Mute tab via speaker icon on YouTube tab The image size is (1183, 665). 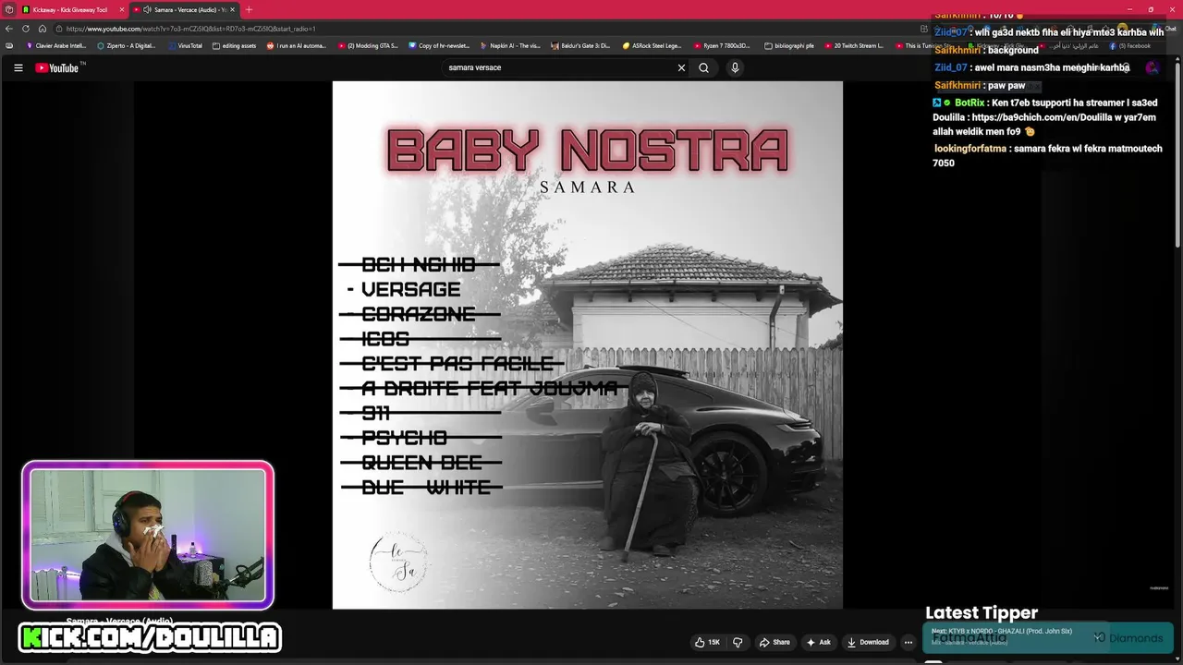(147, 9)
